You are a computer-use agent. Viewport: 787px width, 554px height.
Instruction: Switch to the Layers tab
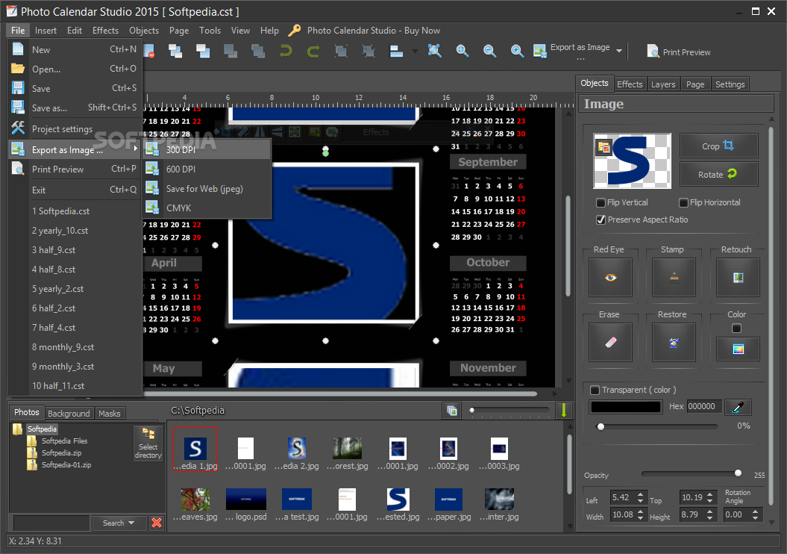click(663, 84)
